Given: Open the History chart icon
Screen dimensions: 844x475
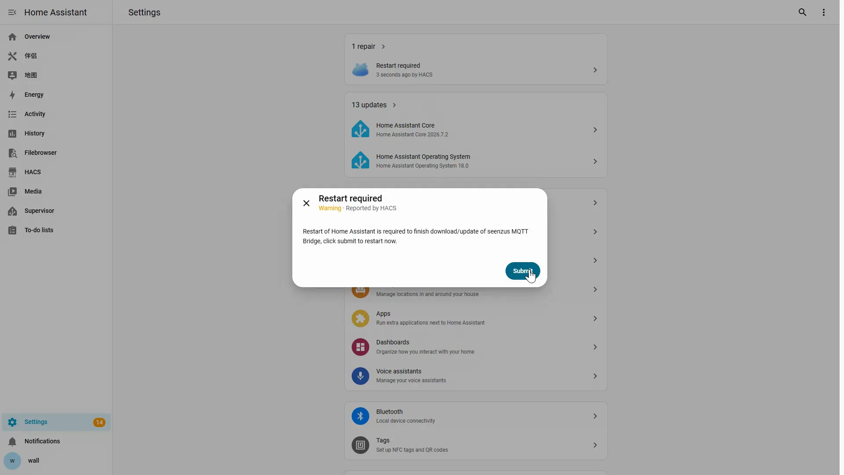Looking at the screenshot, I should (x=12, y=134).
